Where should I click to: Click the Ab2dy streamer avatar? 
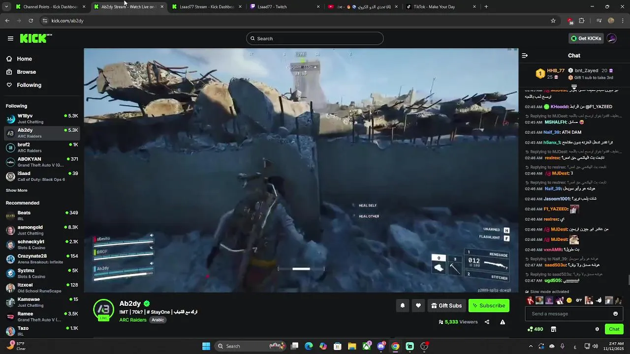103,310
